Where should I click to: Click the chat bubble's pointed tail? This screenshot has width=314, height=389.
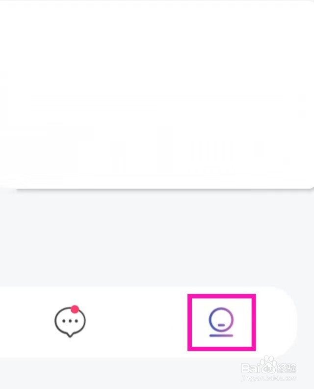click(70, 335)
